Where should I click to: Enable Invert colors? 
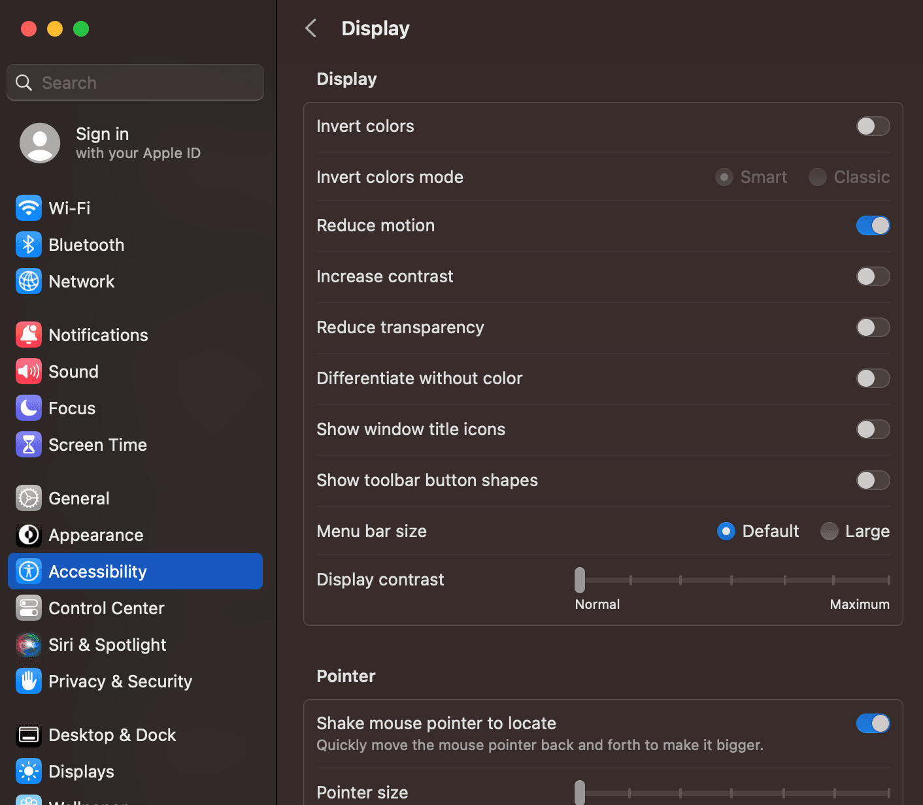tap(873, 126)
